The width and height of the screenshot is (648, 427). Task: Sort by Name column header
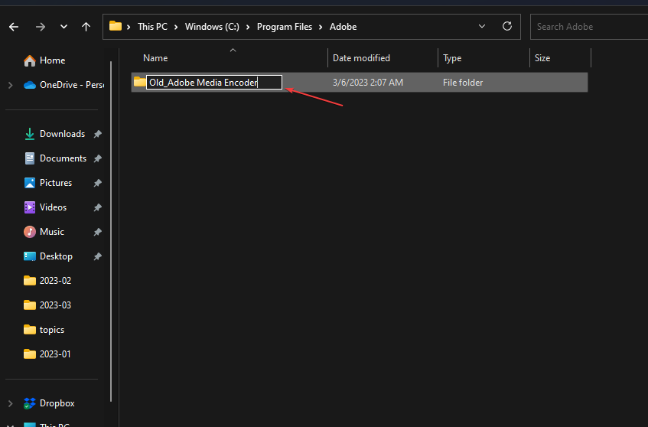pyautogui.click(x=155, y=58)
